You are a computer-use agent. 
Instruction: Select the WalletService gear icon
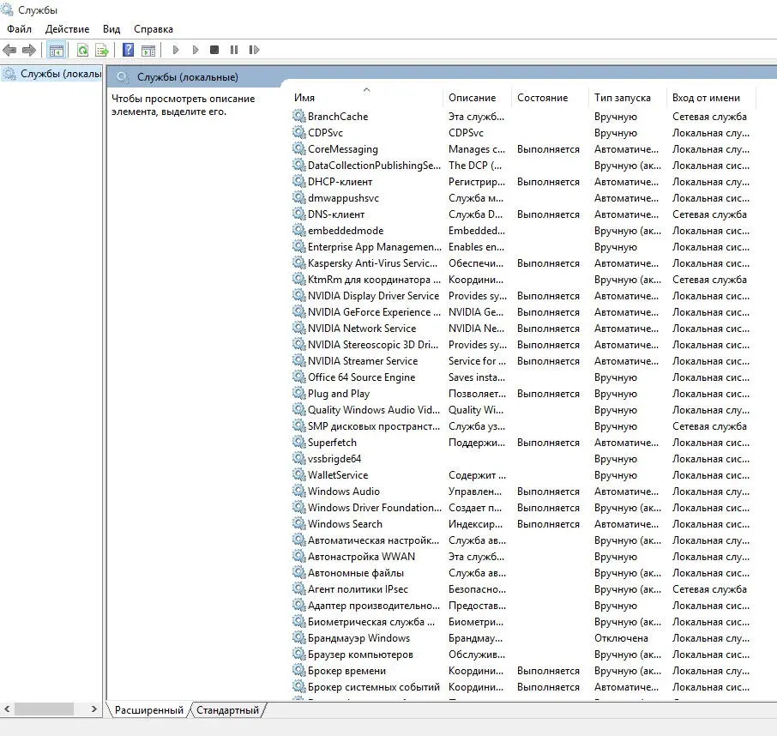point(298,475)
